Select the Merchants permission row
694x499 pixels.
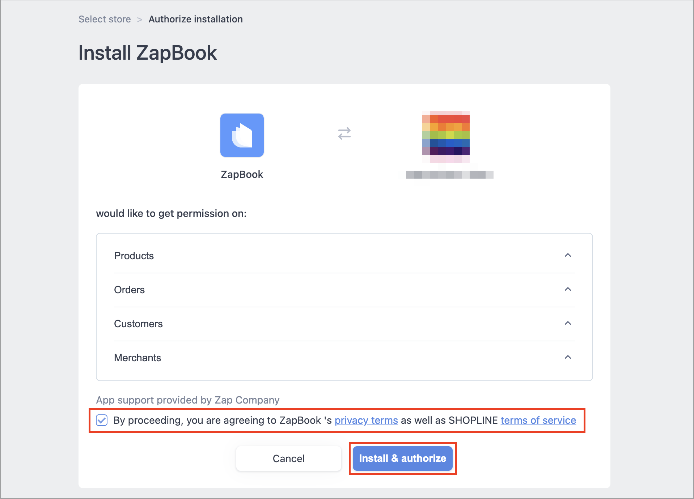[344, 358]
